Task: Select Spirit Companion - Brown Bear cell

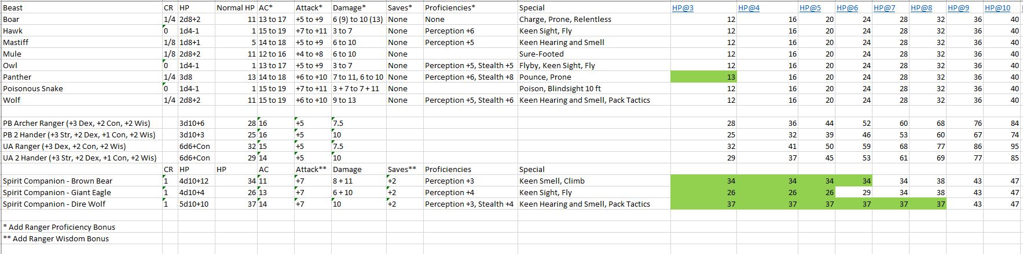Action: [82, 181]
